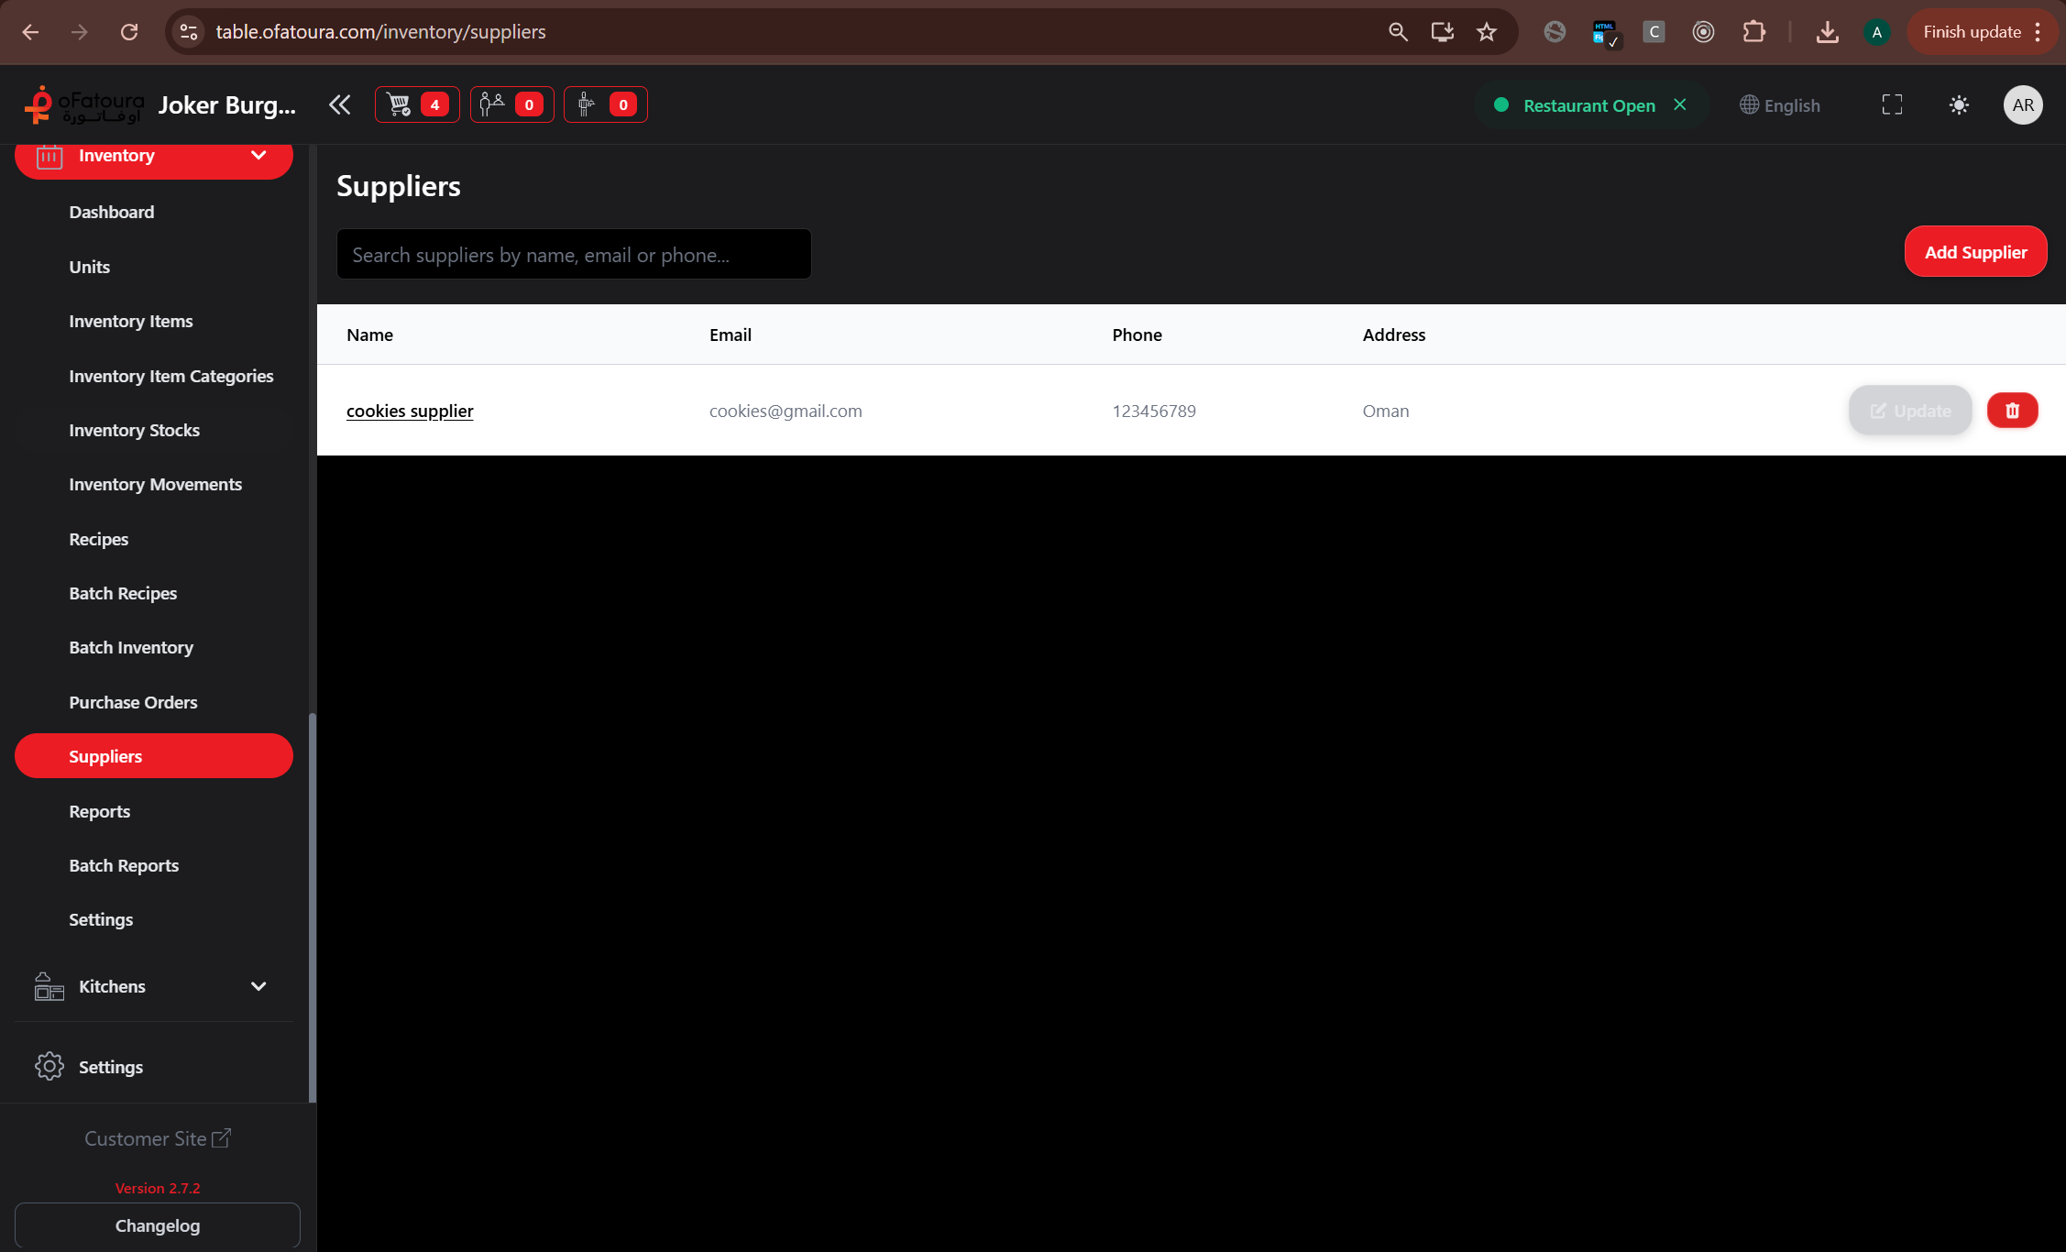This screenshot has width=2066, height=1252.
Task: Focus the search suppliers field
Action: [574, 255]
